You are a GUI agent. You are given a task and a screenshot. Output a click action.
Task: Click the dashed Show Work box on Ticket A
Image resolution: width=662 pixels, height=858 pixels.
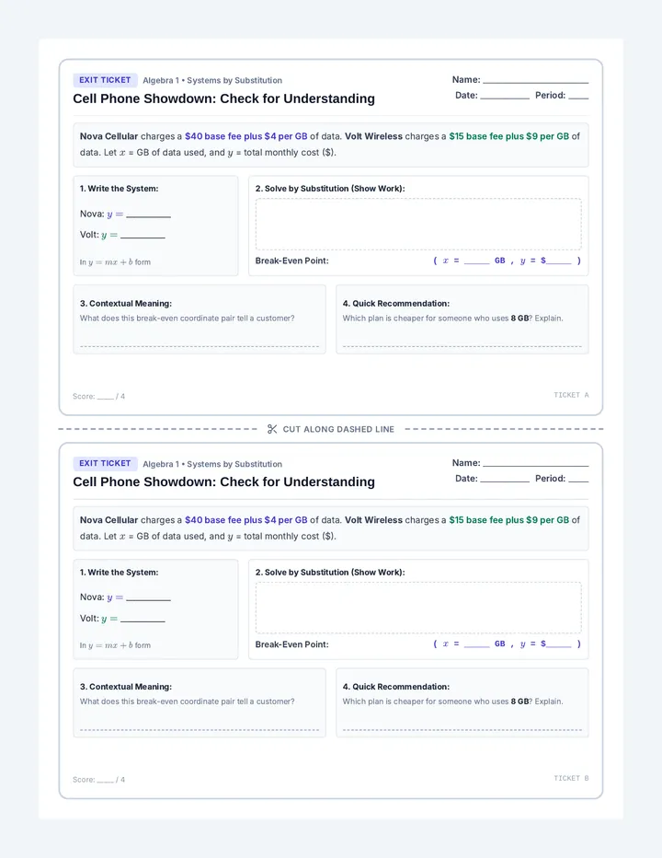[418, 225]
